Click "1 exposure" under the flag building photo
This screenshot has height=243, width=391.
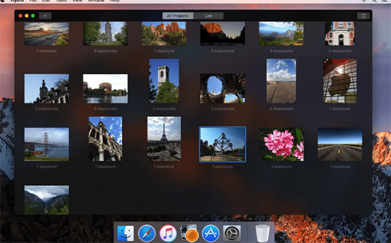click(x=105, y=166)
